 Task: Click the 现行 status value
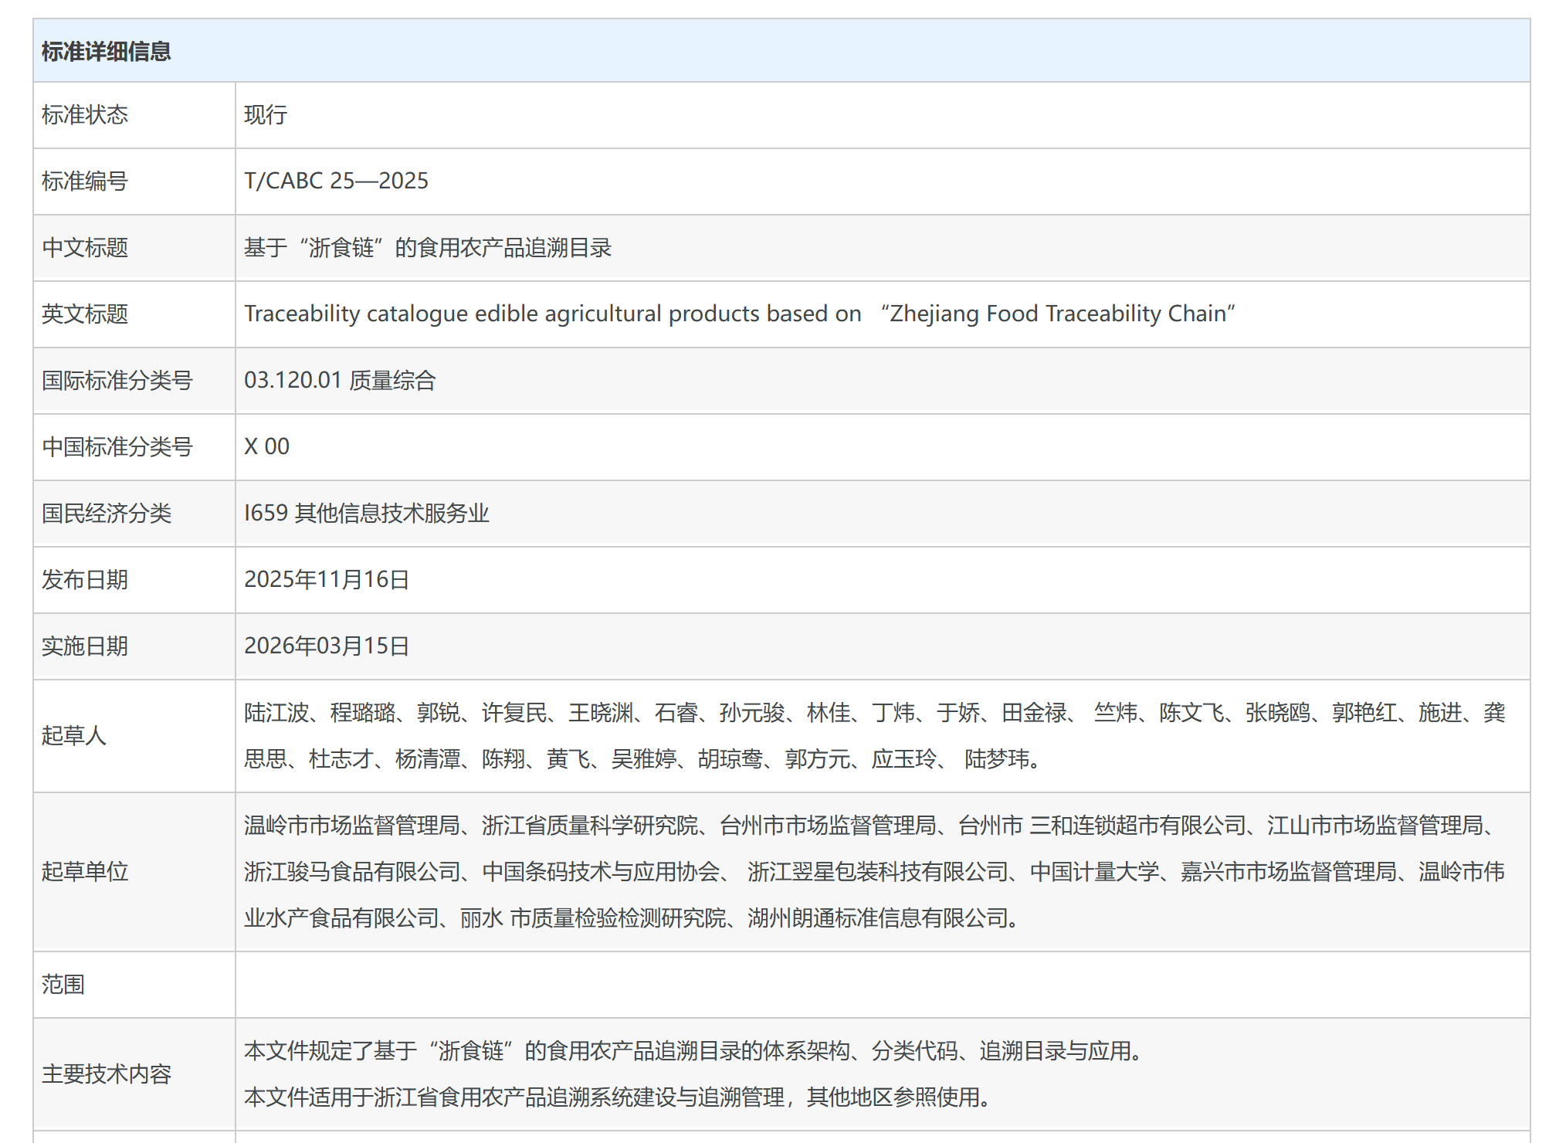coord(266,115)
